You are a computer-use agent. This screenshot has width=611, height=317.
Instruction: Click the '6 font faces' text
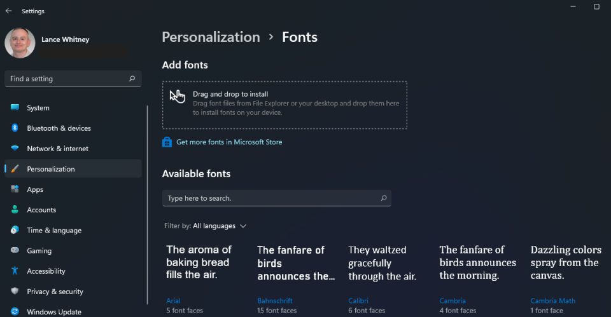[x=367, y=311]
